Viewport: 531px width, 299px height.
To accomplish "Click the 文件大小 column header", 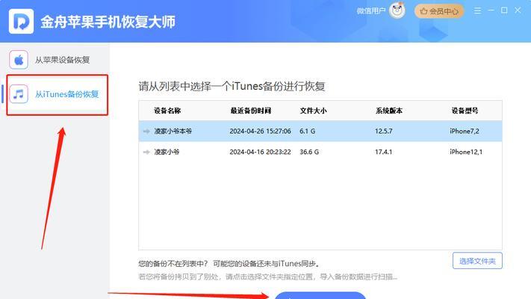I will (x=313, y=111).
